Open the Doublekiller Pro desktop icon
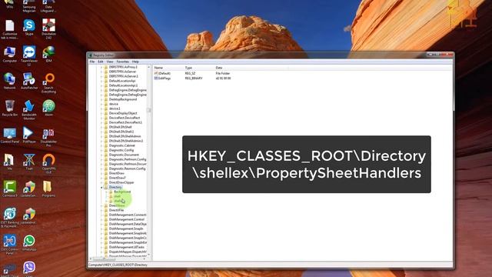Viewport: 492px width, 277px height. [x=48, y=137]
